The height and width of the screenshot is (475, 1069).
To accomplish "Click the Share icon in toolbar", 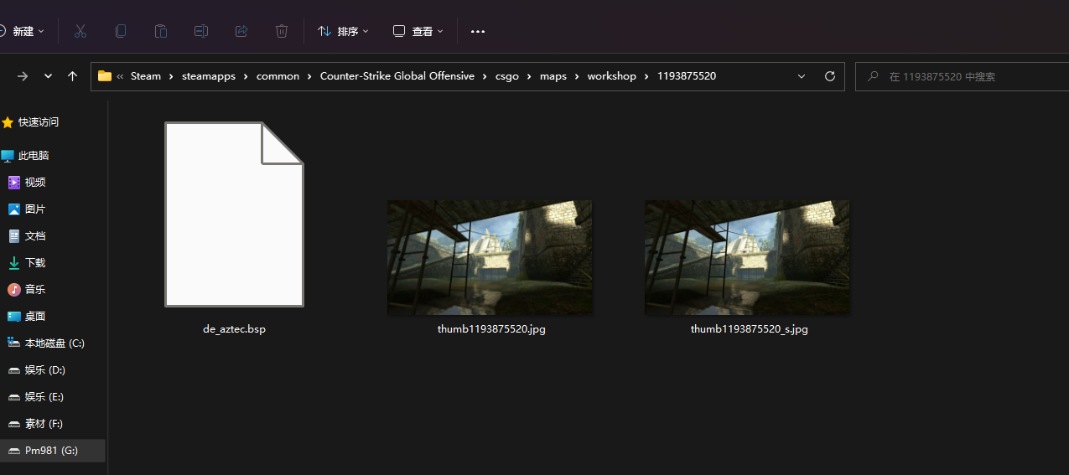I will point(241,31).
